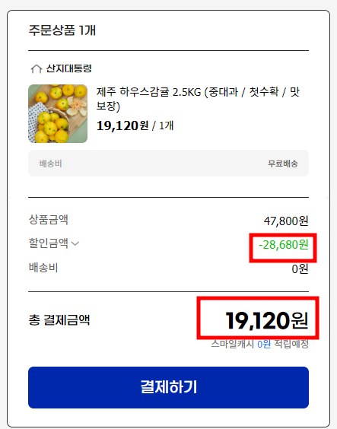Click the blue 0원 smile cash link

click(x=264, y=344)
